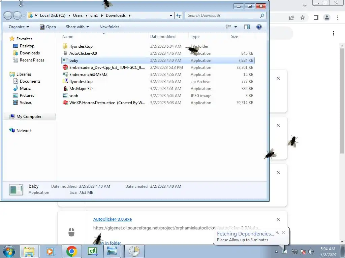Open AutoClicker-3.0.exe link in Chrome downloads
This screenshot has width=345, height=258.
(x=113, y=219)
